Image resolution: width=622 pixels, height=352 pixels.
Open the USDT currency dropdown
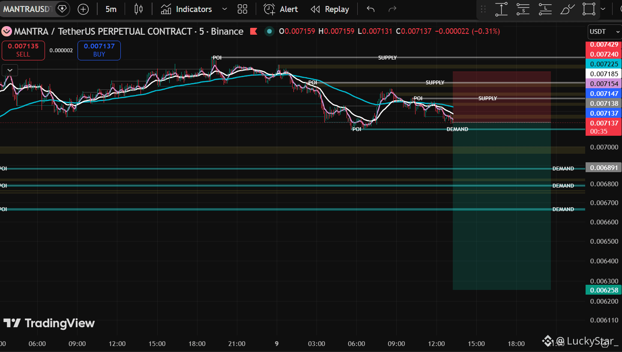pyautogui.click(x=604, y=32)
